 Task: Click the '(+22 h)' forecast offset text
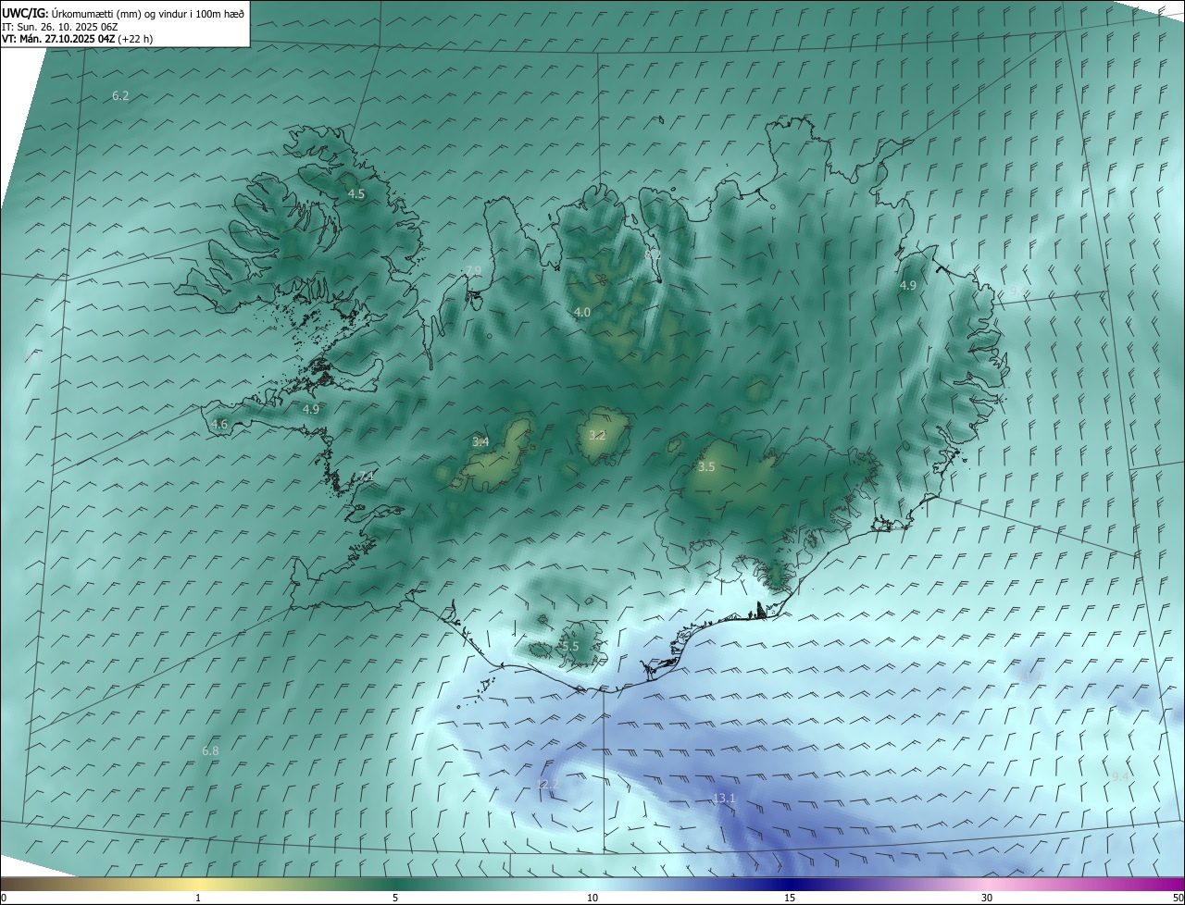[x=135, y=39]
